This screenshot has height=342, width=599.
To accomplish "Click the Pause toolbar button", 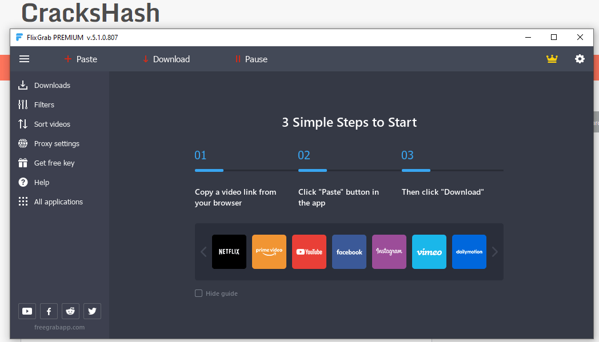I will pyautogui.click(x=251, y=59).
